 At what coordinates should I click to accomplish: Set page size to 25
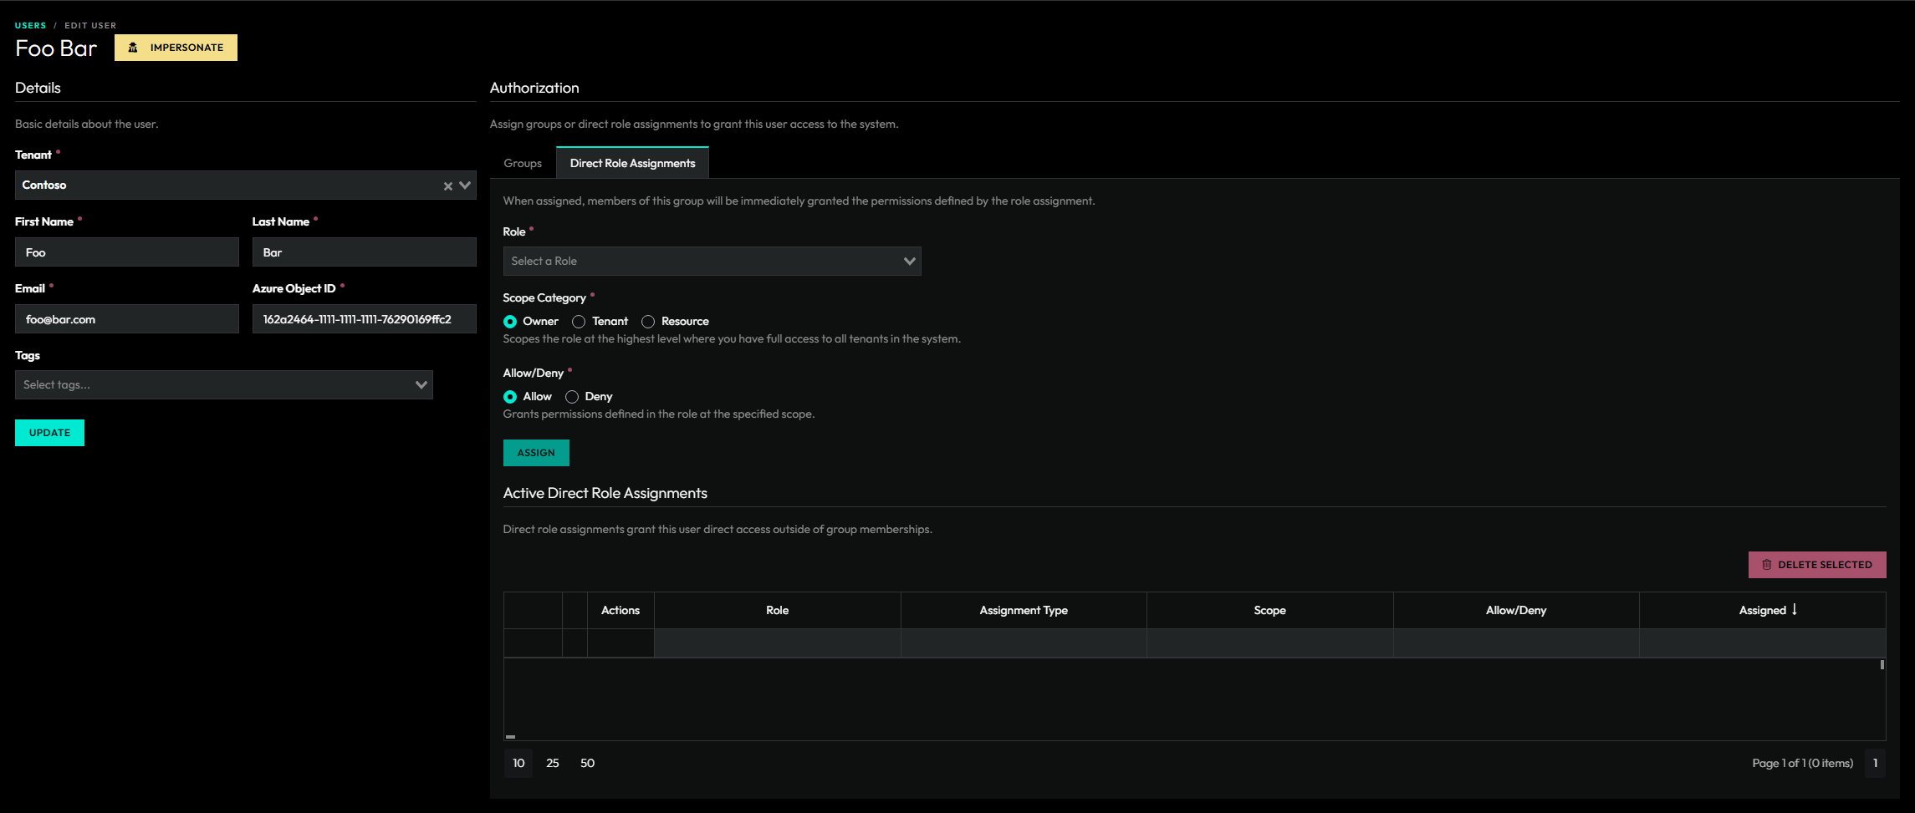click(x=553, y=763)
